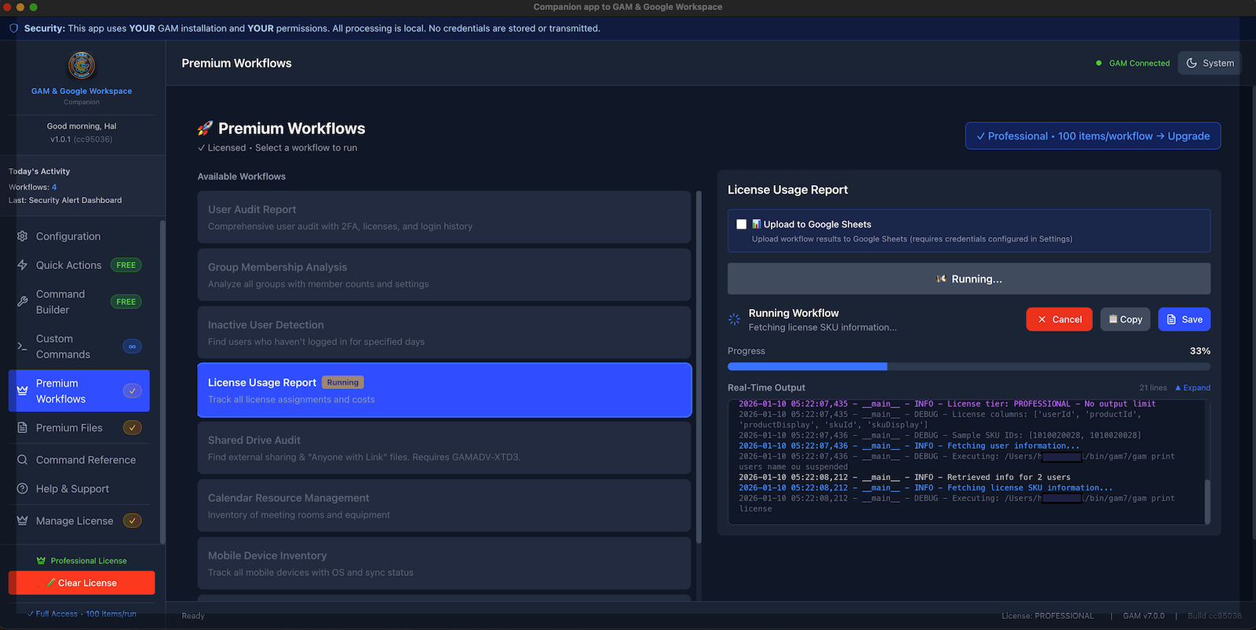
Task: Click the Workflows count 4 in Today's Activity
Action: pyautogui.click(x=54, y=187)
